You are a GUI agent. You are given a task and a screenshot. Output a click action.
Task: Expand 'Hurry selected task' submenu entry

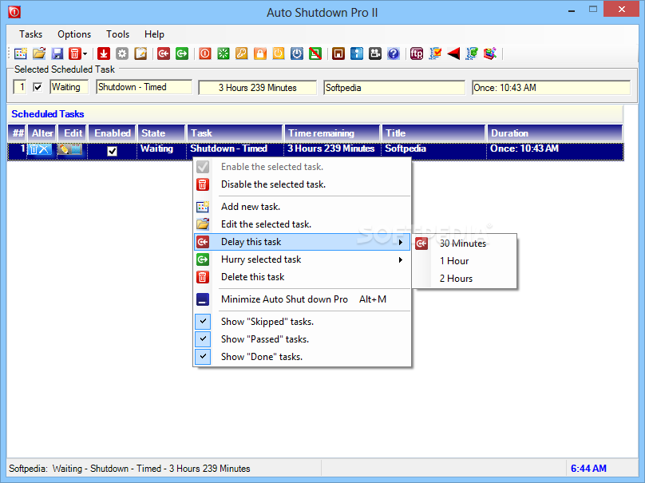303,259
